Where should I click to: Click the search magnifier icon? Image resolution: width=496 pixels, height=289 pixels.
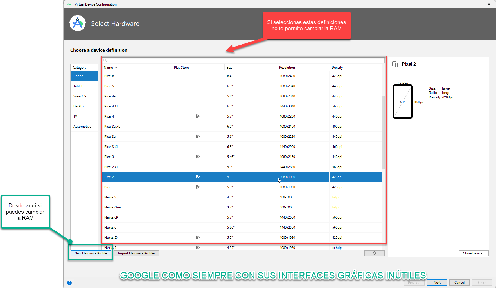(105, 60)
